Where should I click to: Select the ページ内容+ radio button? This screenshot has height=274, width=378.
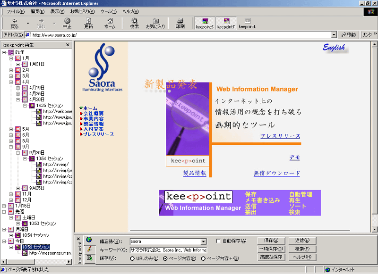click(203, 258)
